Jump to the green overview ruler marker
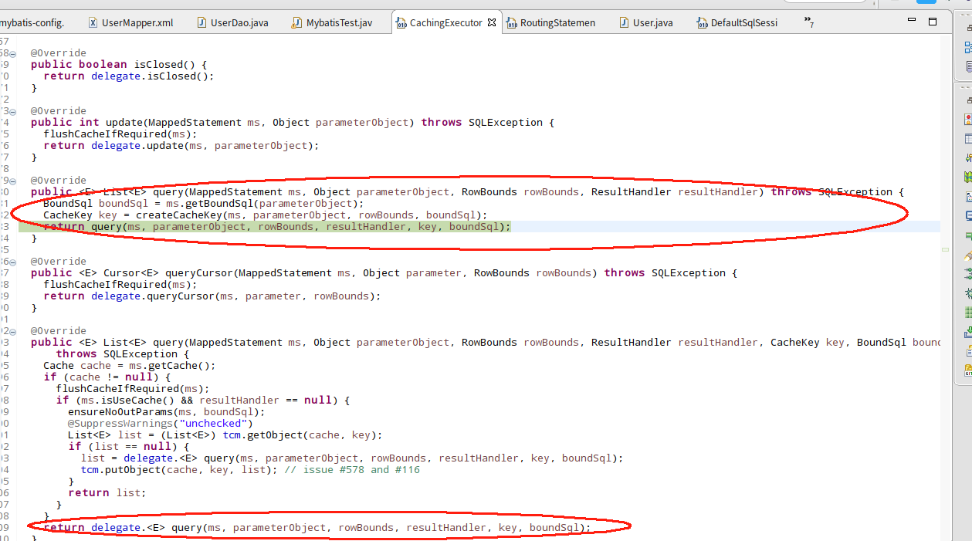This screenshot has height=541, width=972. 946,250
